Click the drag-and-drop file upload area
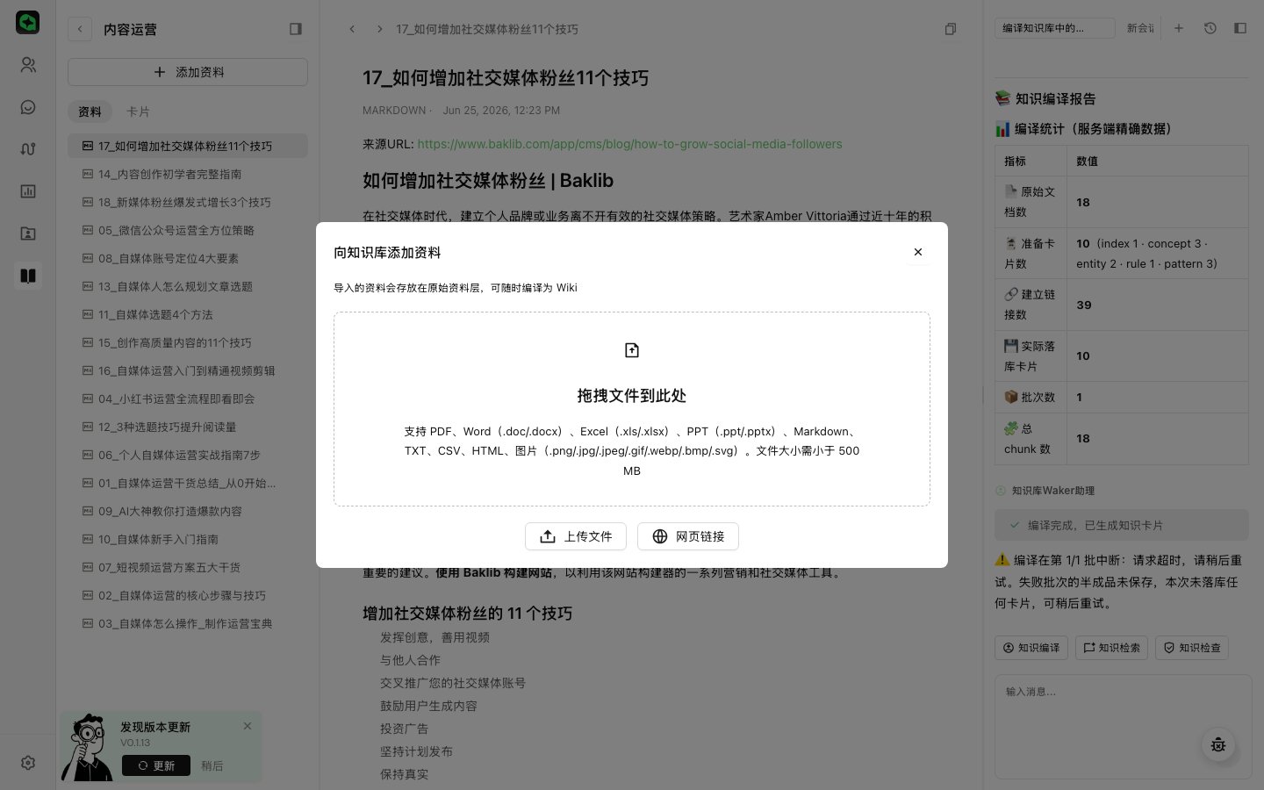 click(632, 409)
